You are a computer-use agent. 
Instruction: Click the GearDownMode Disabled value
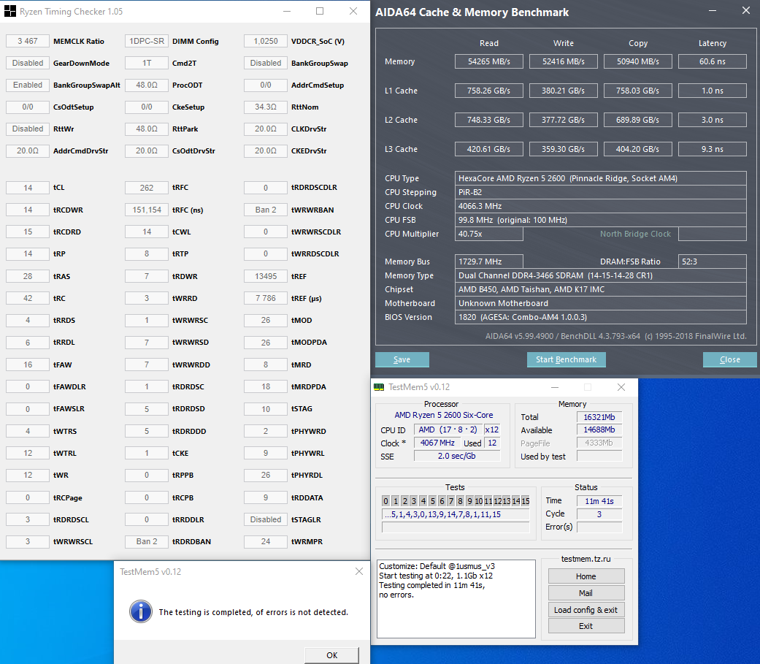coord(28,63)
